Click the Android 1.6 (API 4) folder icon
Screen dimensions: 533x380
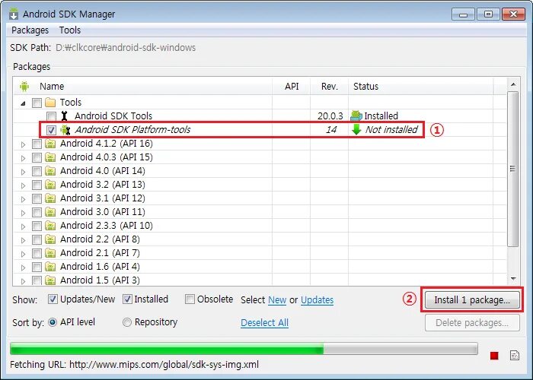tap(50, 267)
